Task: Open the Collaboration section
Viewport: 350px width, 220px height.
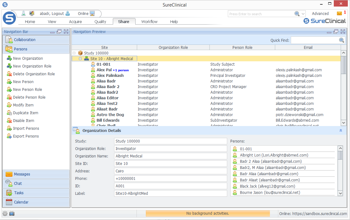Action: click(36, 40)
